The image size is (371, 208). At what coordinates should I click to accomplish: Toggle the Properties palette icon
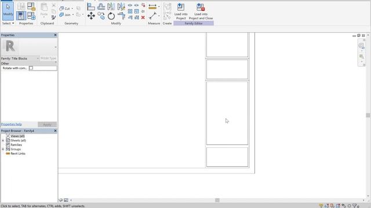pos(21,16)
